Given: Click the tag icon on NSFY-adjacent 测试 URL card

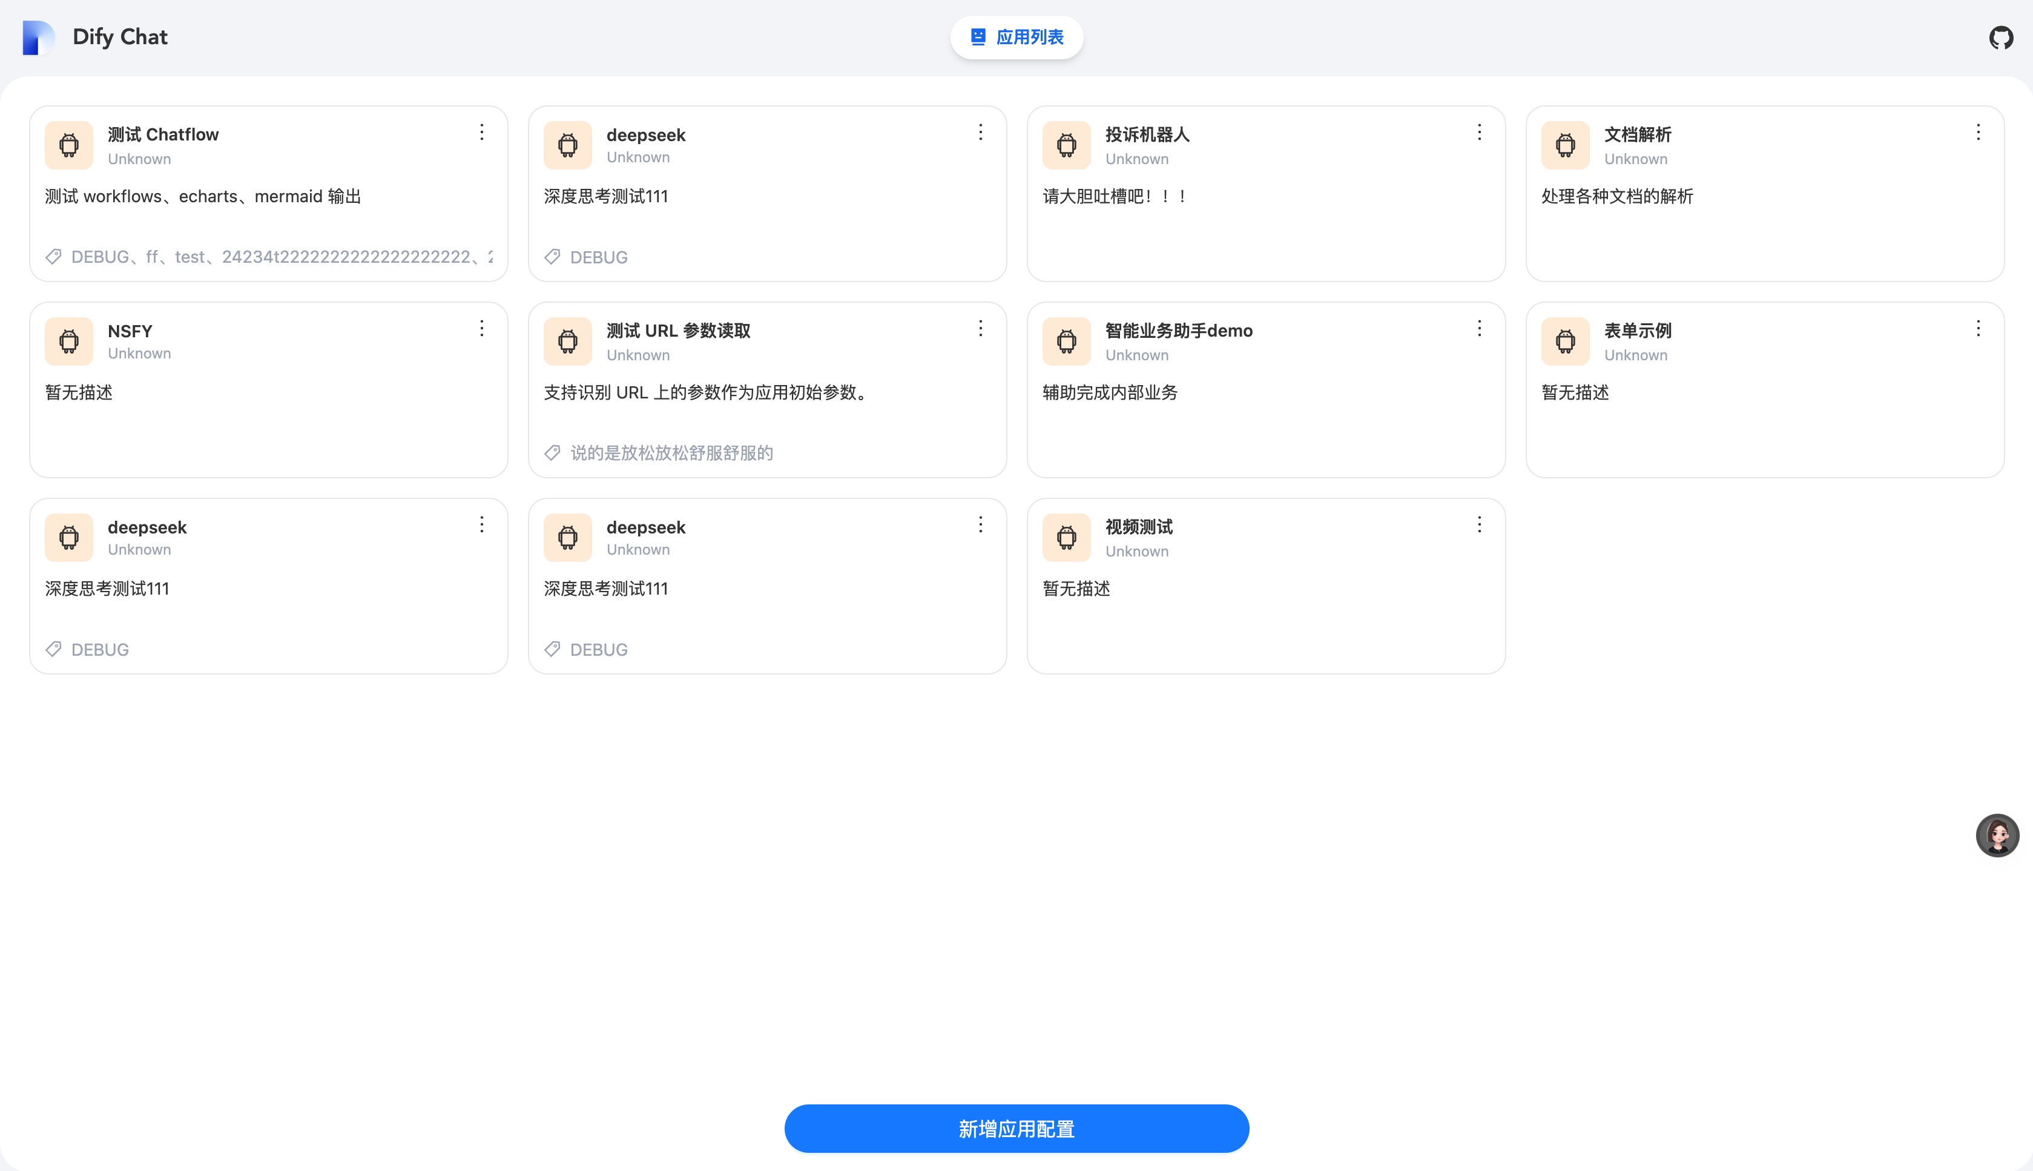Looking at the screenshot, I should (x=553, y=453).
